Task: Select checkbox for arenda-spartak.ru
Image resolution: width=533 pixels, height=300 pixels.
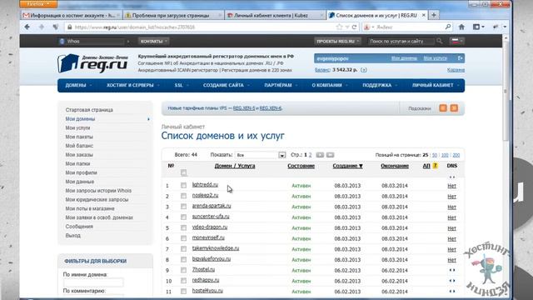Action: click(x=183, y=207)
